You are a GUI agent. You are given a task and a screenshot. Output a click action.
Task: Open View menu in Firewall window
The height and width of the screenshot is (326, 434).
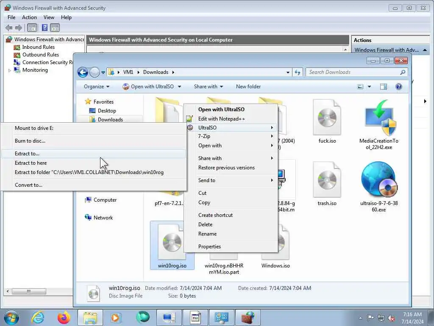point(49,17)
